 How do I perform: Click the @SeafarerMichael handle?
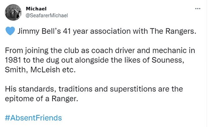tap(47, 16)
